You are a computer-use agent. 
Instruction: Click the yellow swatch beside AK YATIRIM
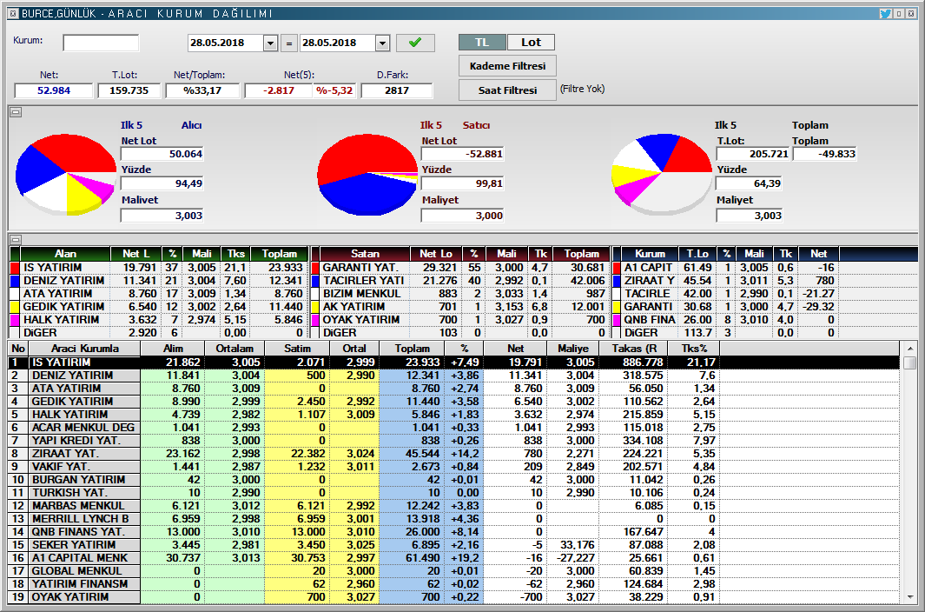point(315,307)
